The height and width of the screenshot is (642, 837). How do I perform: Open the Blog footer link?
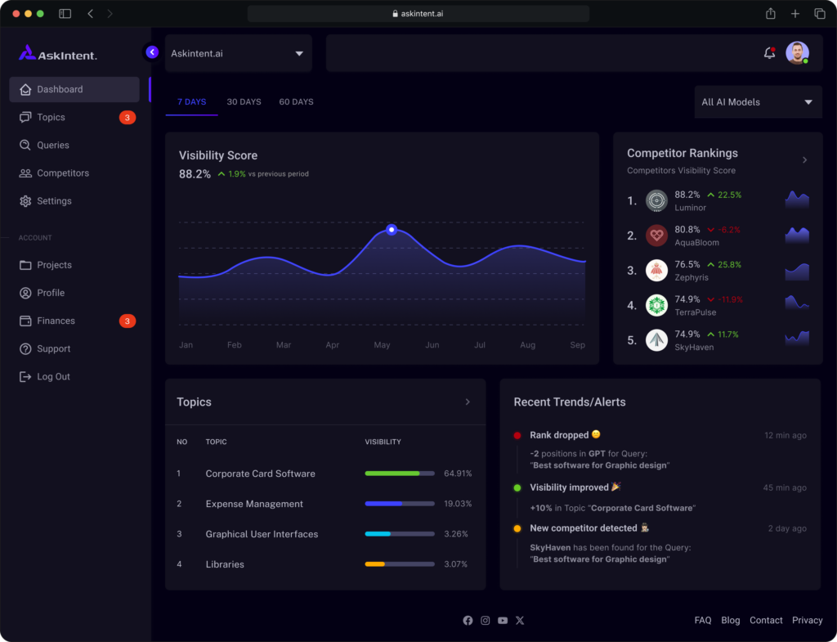click(x=731, y=620)
